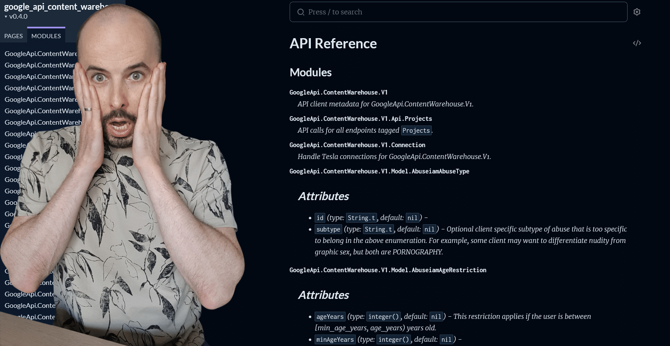Expand the v0.4.0 version dropdown
Viewport: 670px width, 346px height.
click(x=16, y=17)
